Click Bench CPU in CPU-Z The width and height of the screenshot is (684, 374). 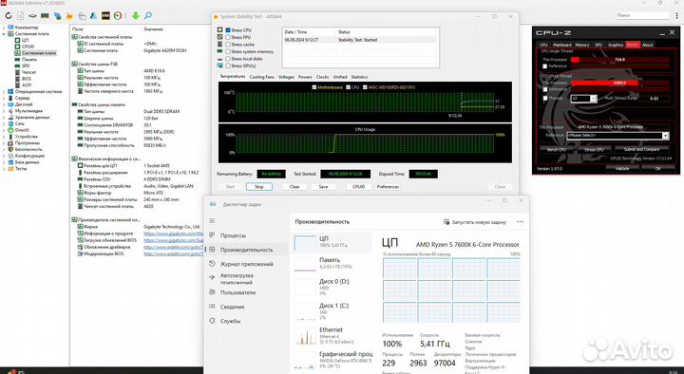(x=556, y=150)
